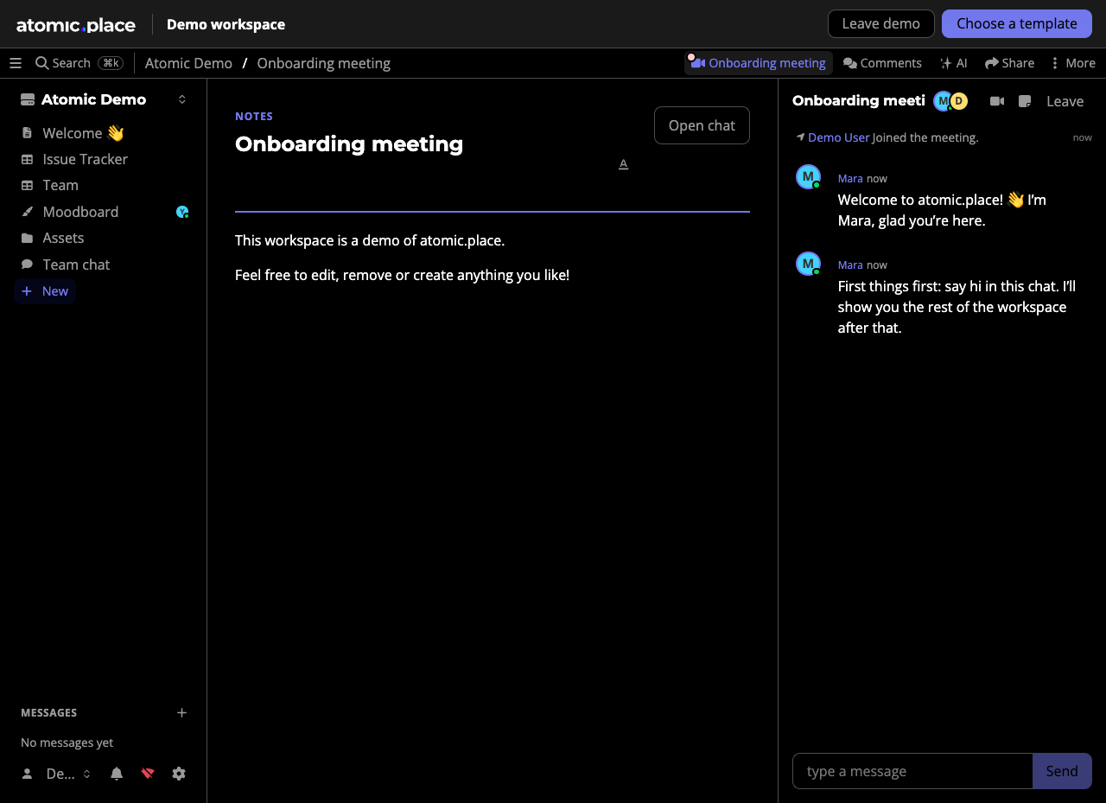Open workspace settings gear

click(x=179, y=774)
